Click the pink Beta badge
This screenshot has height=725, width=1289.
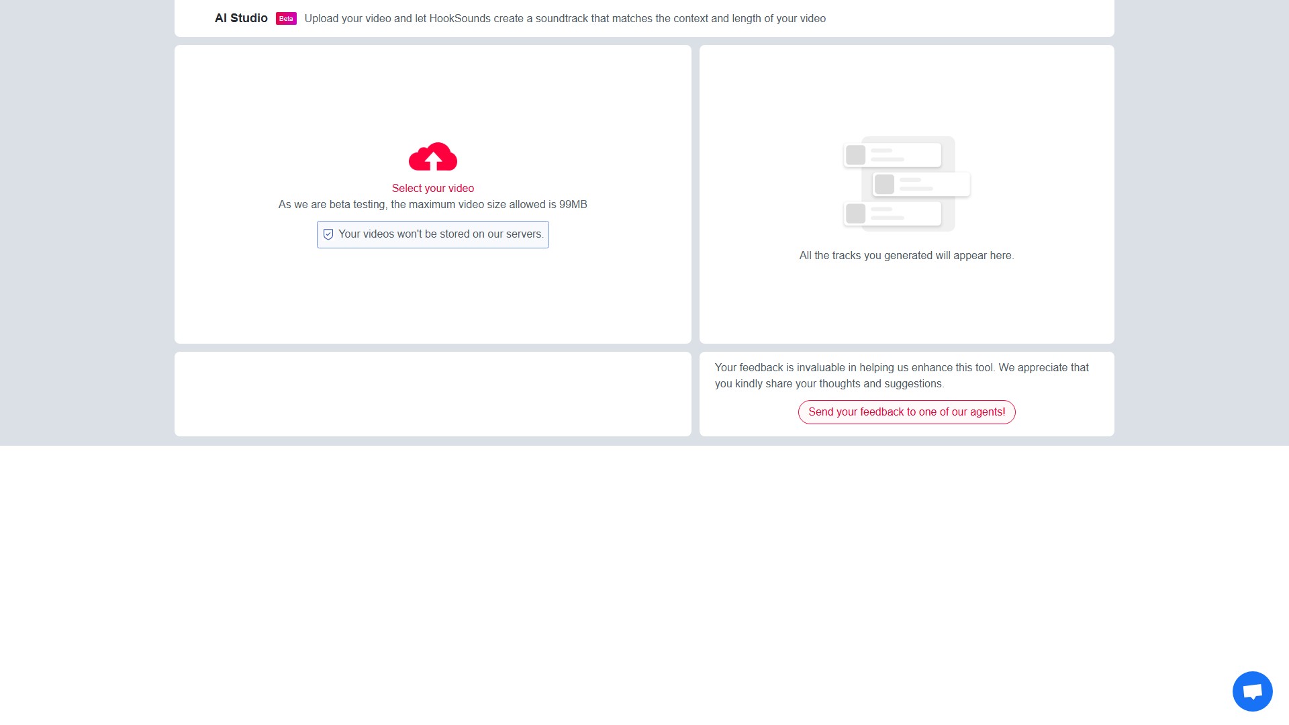click(286, 18)
